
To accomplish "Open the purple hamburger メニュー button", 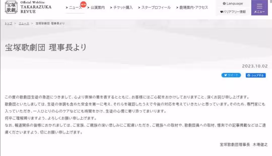I will coord(259,8).
